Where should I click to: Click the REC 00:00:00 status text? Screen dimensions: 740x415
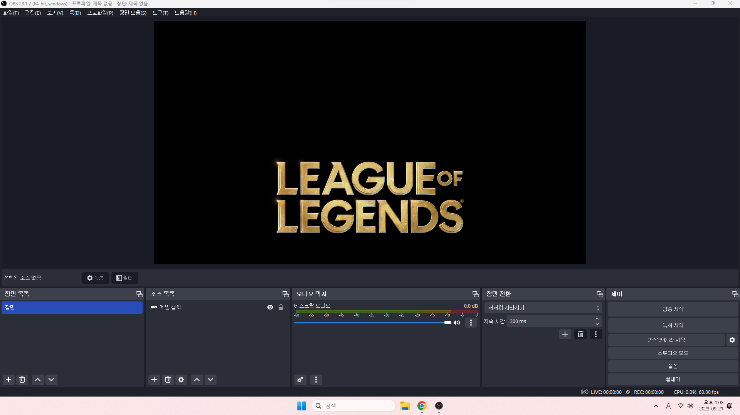pos(649,392)
